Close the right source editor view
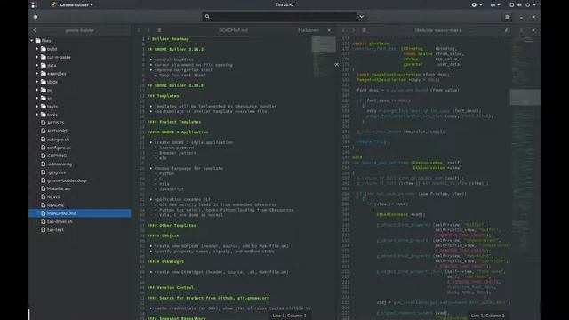The image size is (569, 320). point(533,30)
